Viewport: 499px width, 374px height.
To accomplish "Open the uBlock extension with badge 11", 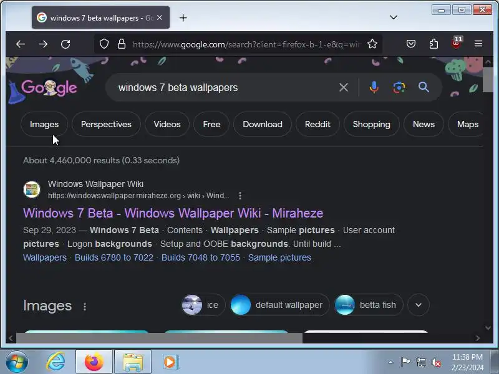I will pos(457,42).
